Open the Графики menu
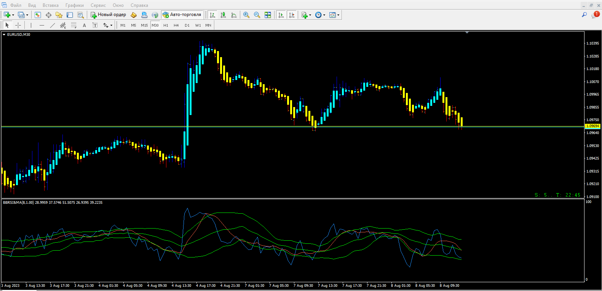The height and width of the screenshot is (291, 602). [75, 5]
